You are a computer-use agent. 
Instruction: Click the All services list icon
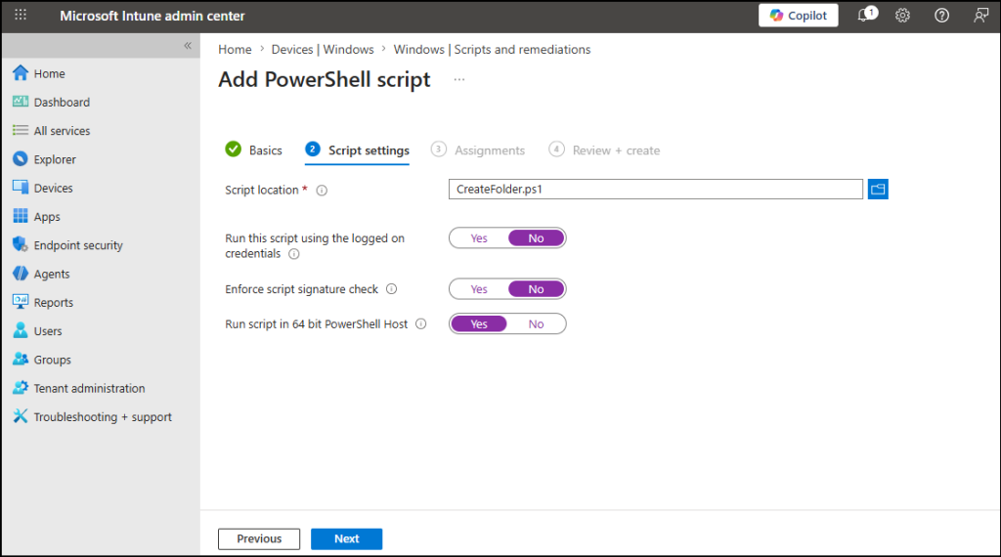click(x=21, y=130)
